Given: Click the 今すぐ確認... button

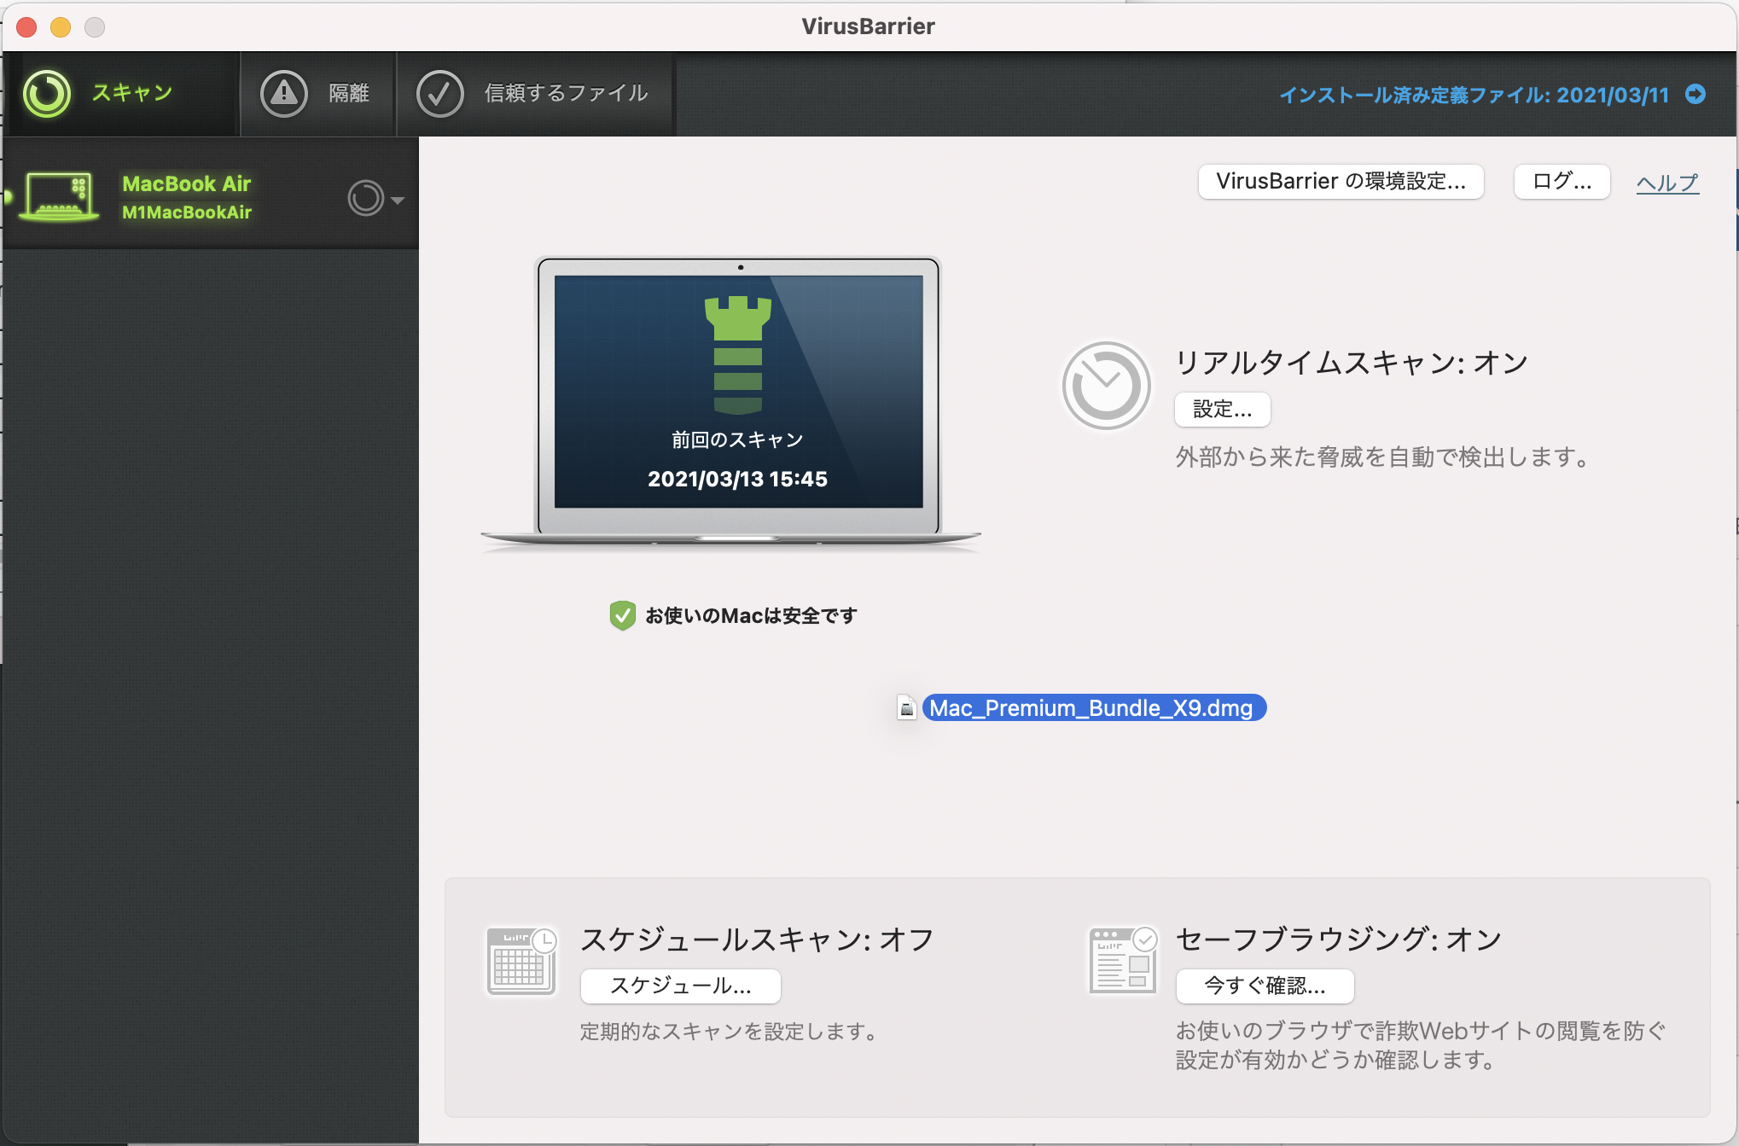Looking at the screenshot, I should coord(1265,986).
